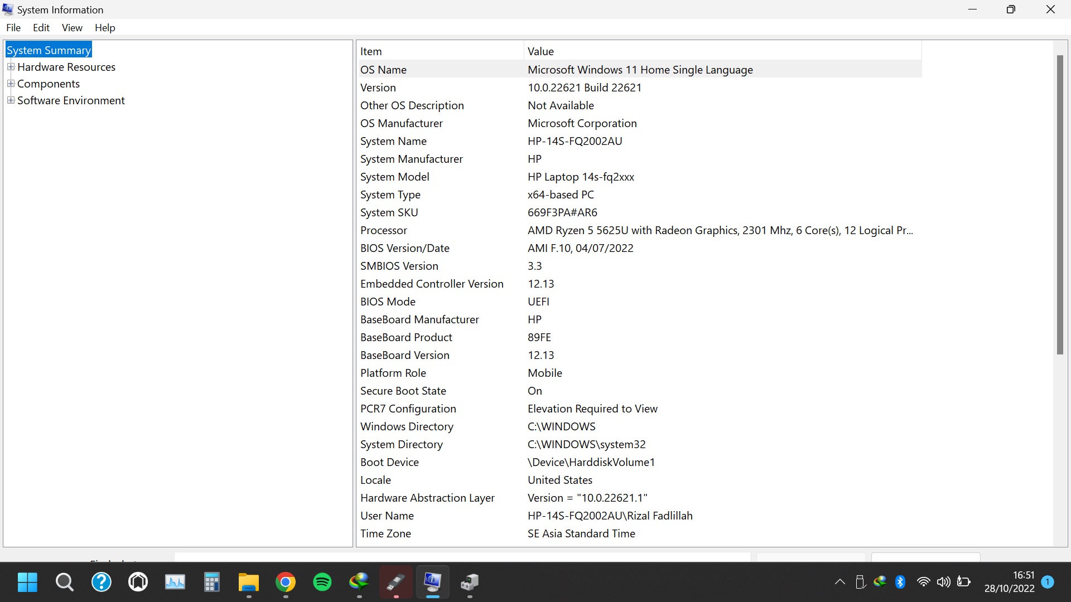This screenshot has height=602, width=1071.
Task: Expand the Software Environment tree node
Action: click(11, 100)
